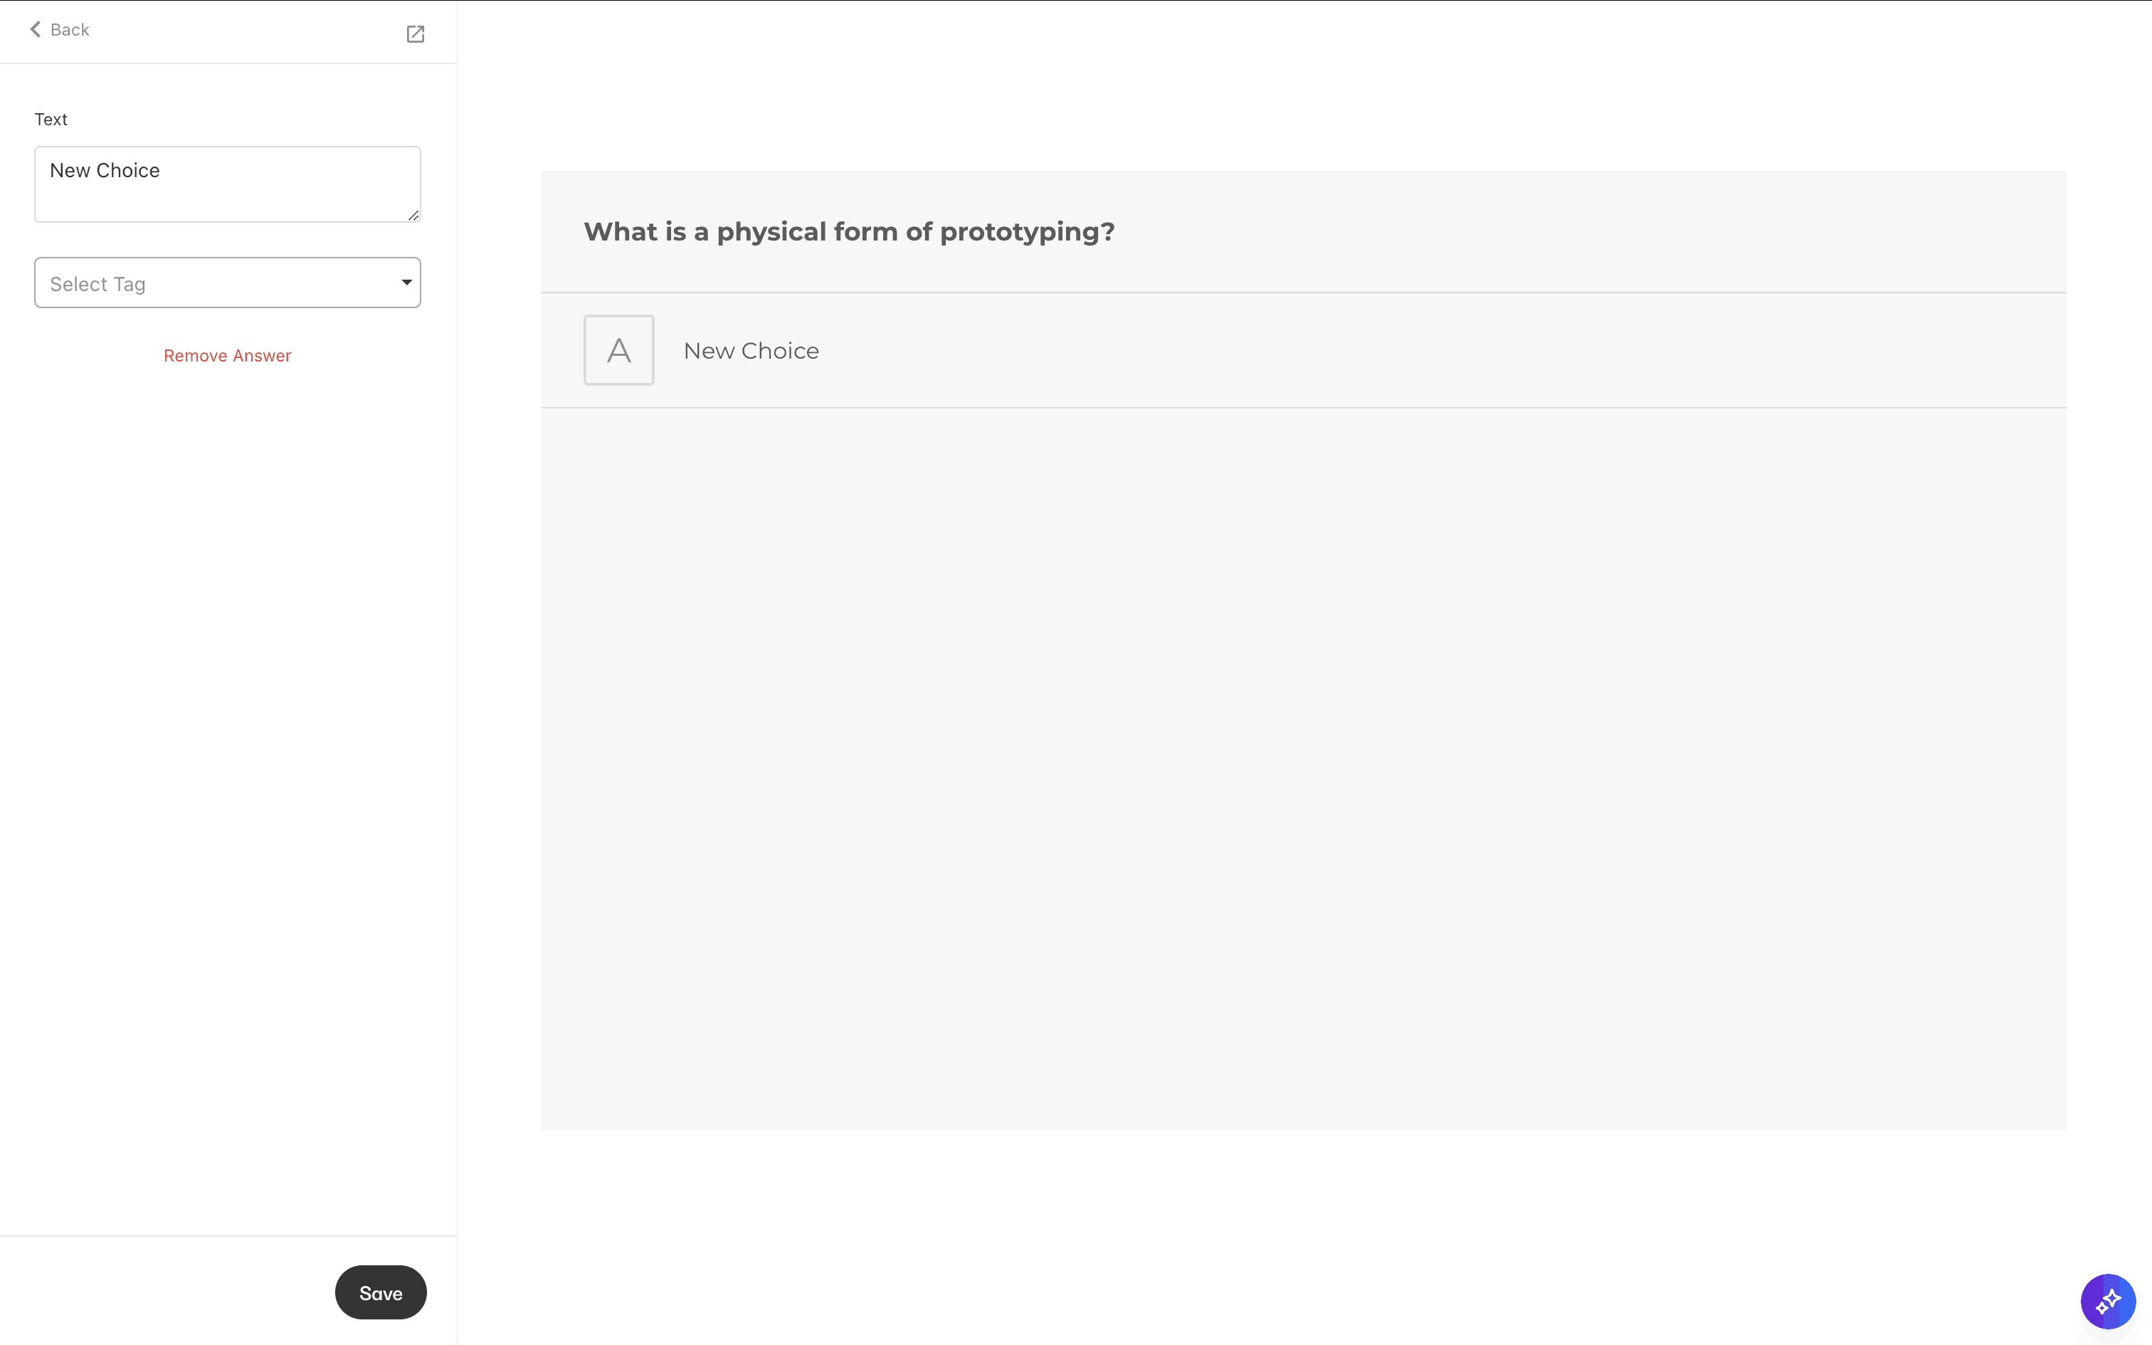2152x1345 pixels.
Task: Click the Select Tag caret arrow
Action: click(406, 283)
